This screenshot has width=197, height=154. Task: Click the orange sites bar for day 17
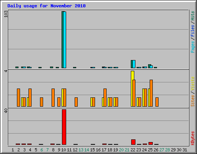point(105,97)
